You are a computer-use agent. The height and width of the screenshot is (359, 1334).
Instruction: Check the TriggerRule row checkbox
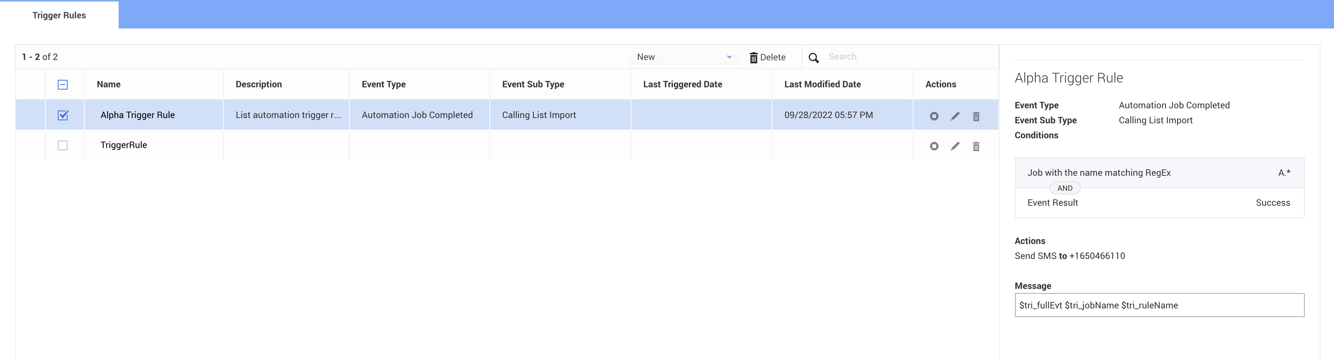click(63, 145)
